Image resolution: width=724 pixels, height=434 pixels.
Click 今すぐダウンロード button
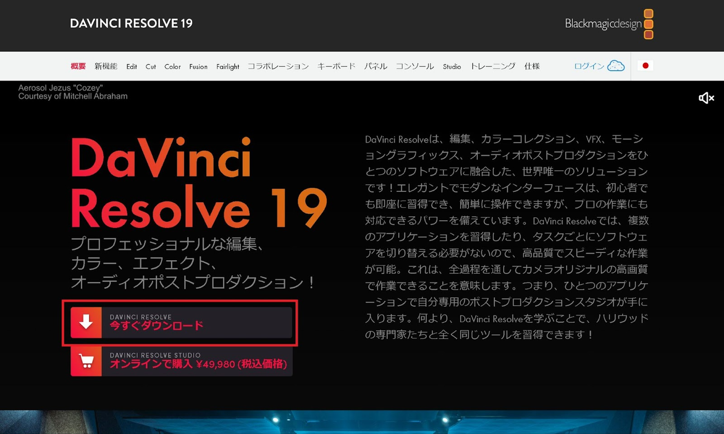[182, 322]
